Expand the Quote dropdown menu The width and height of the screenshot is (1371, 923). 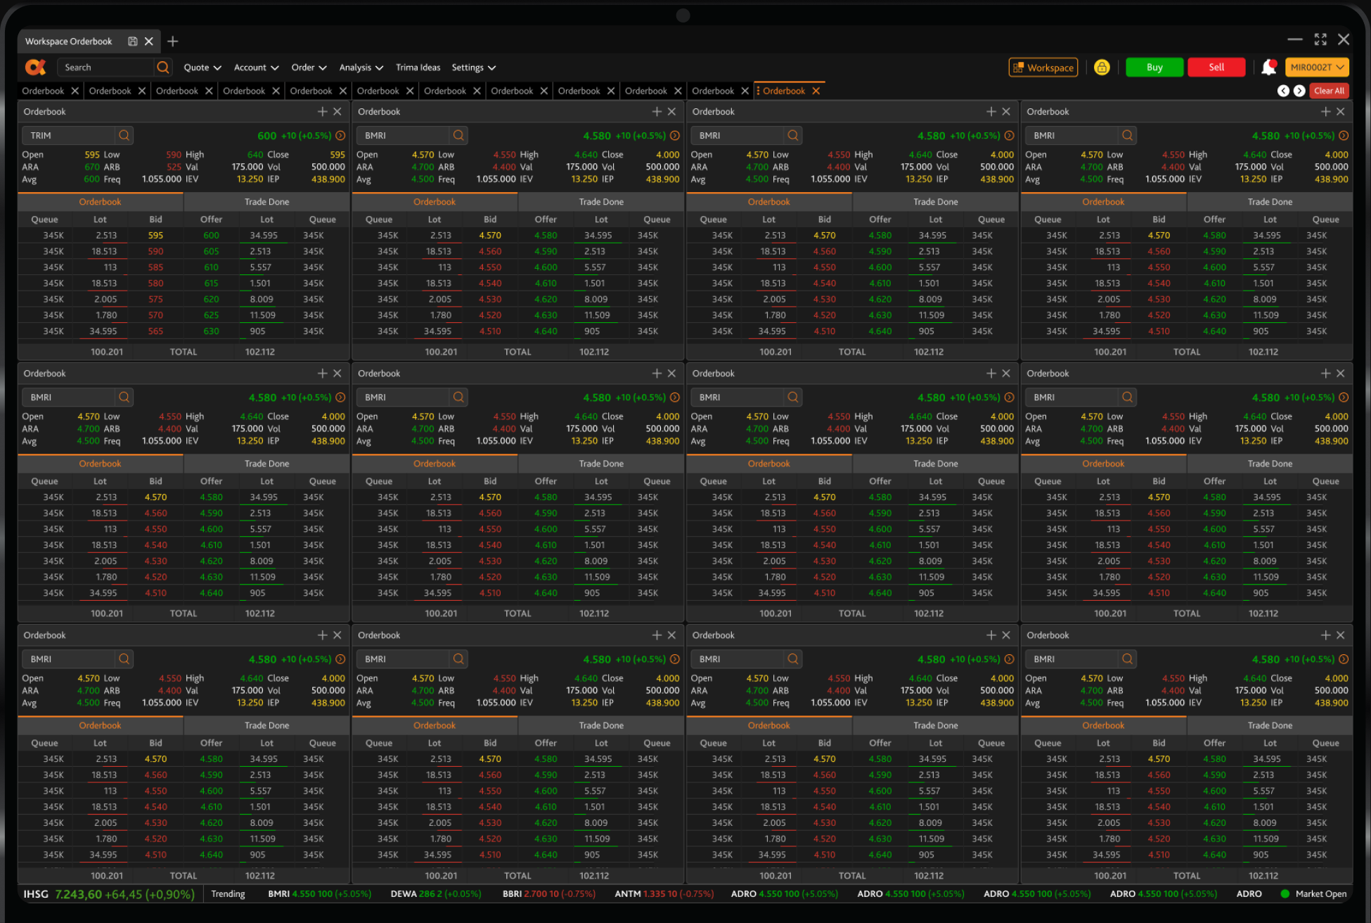point(202,68)
